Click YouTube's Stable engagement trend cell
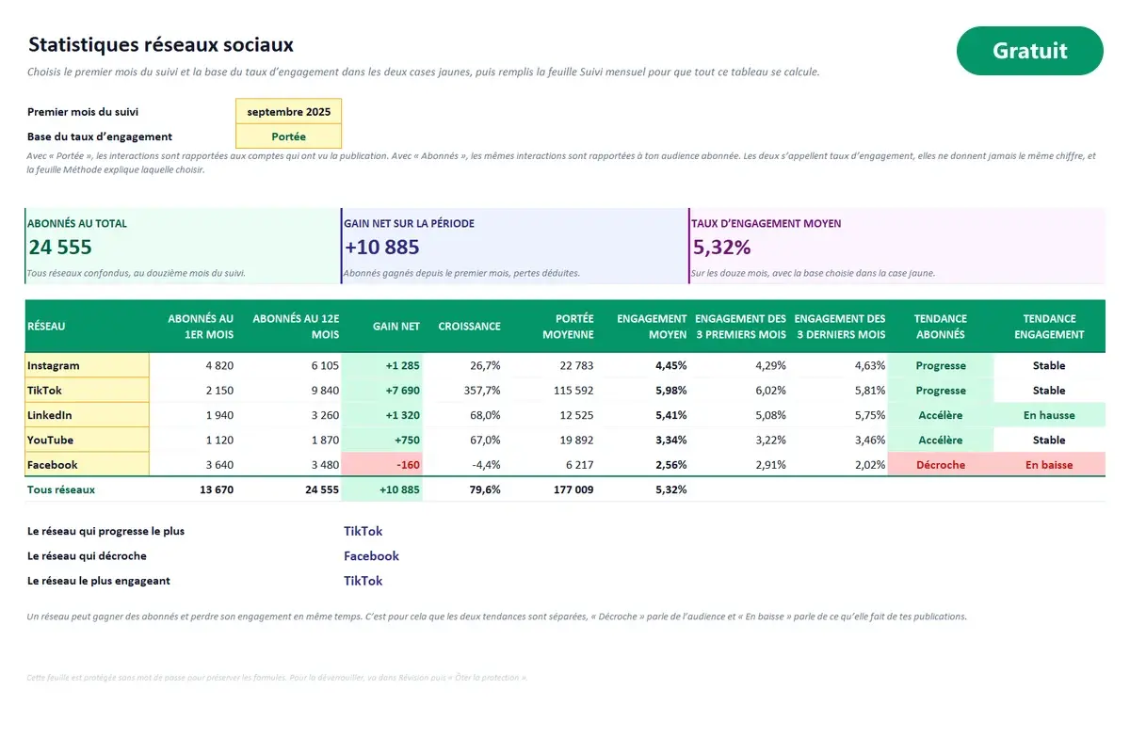1130x753 pixels. coord(1049,440)
